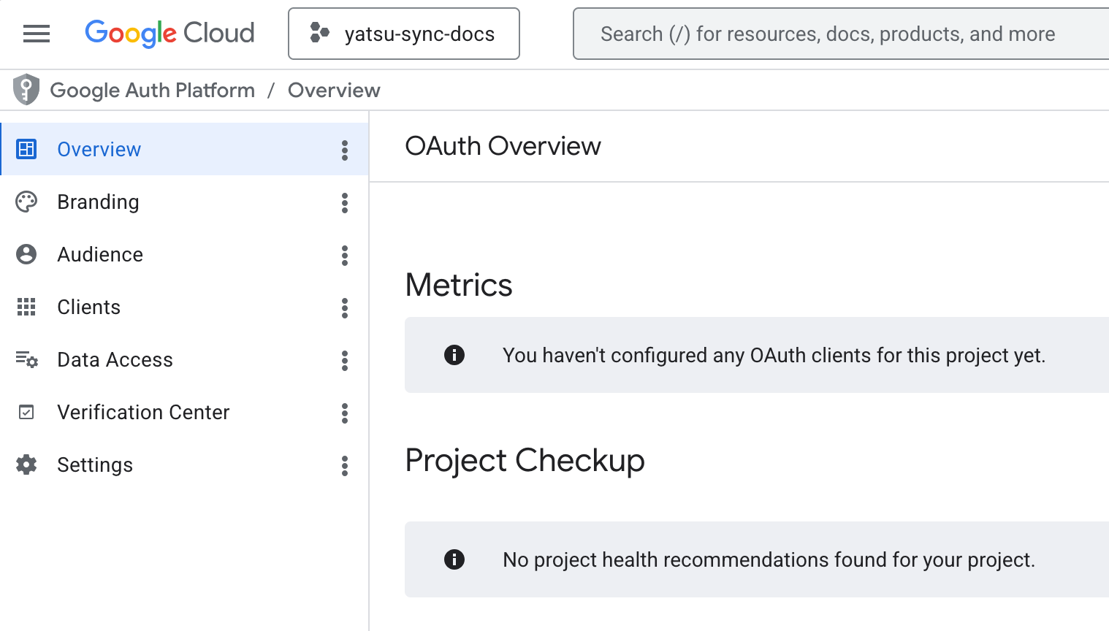
Task: Click the Metrics info icon
Action: click(454, 355)
